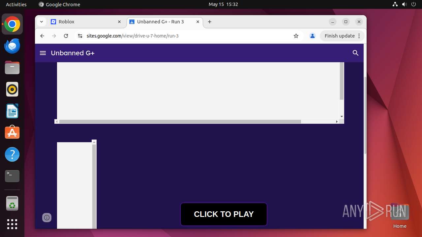Go forward to the next page
Viewport: 422px width, 237px height.
pos(54,36)
